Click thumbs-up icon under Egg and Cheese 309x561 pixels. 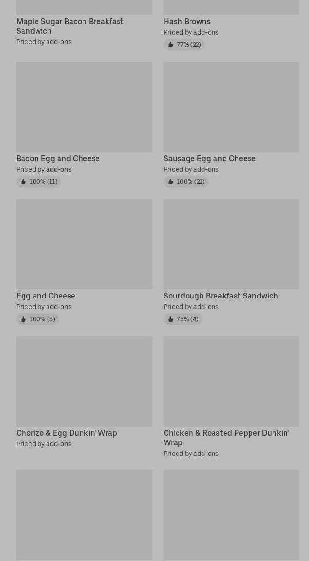(23, 319)
